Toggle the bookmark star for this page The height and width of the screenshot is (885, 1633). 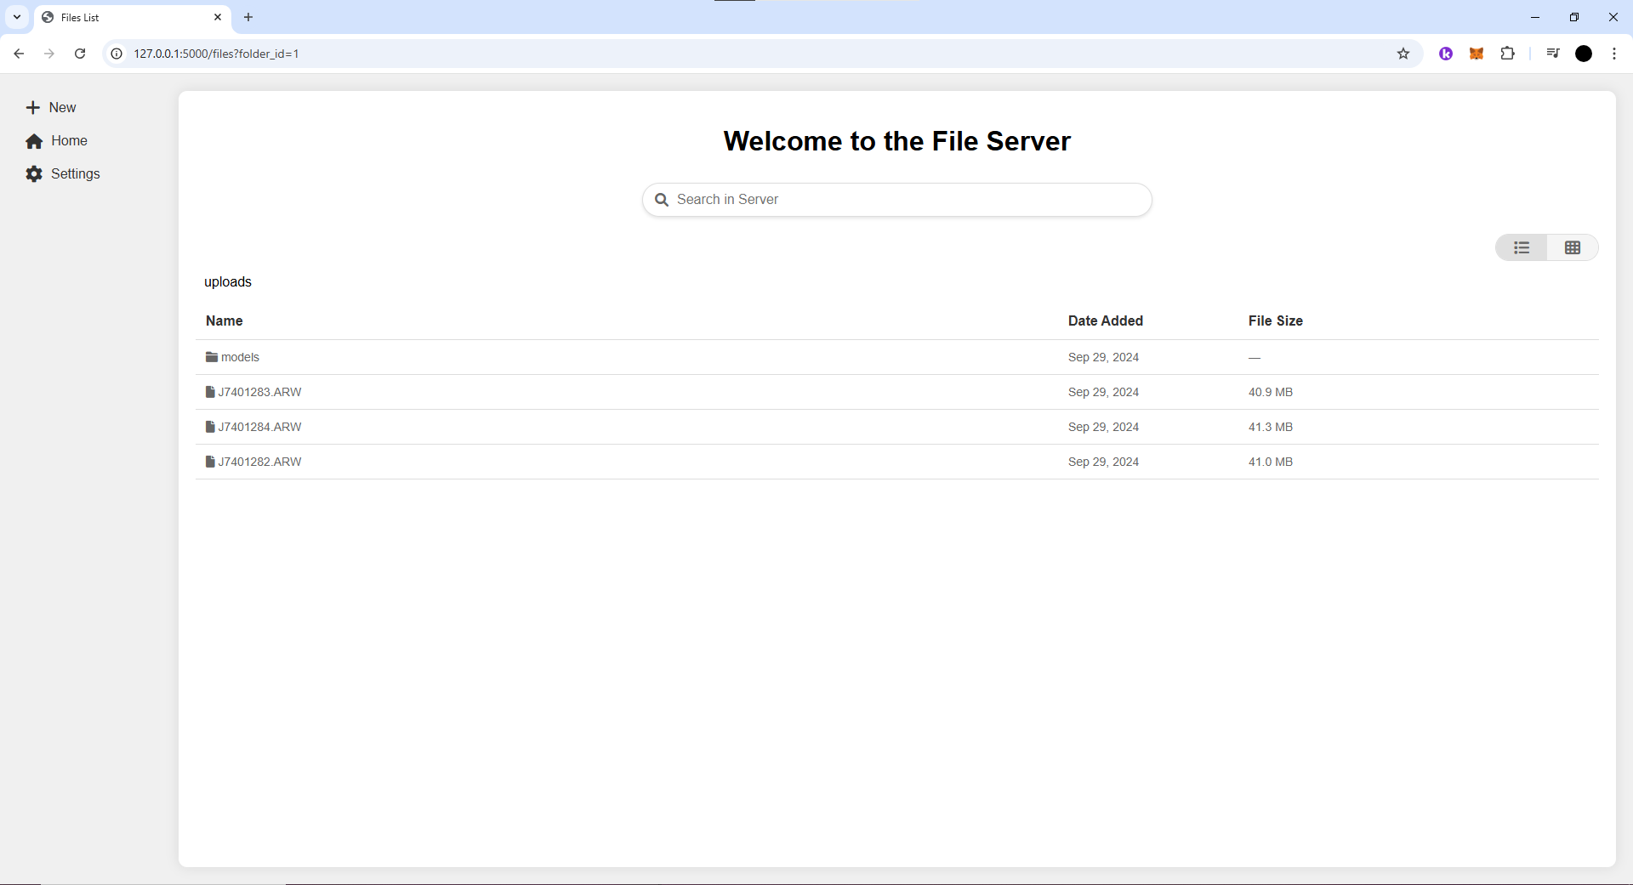coord(1403,54)
